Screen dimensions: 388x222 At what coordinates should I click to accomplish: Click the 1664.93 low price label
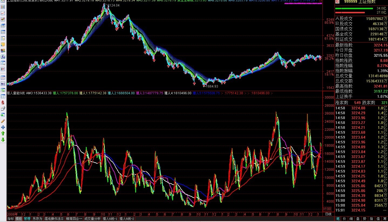[212, 86]
